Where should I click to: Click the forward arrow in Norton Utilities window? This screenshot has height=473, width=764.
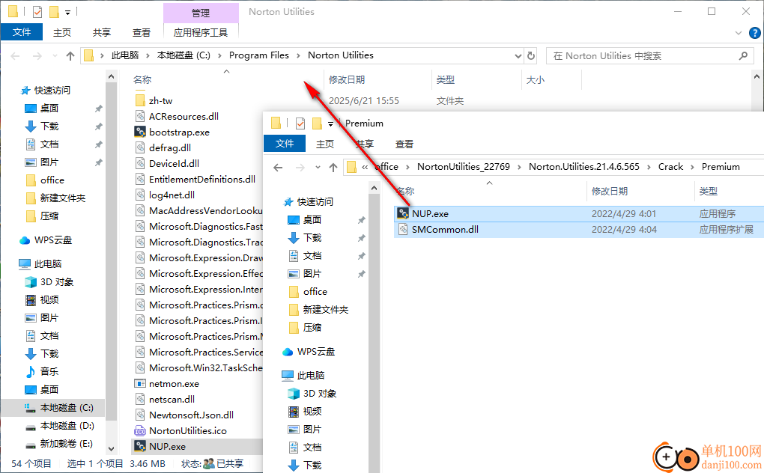[37, 56]
